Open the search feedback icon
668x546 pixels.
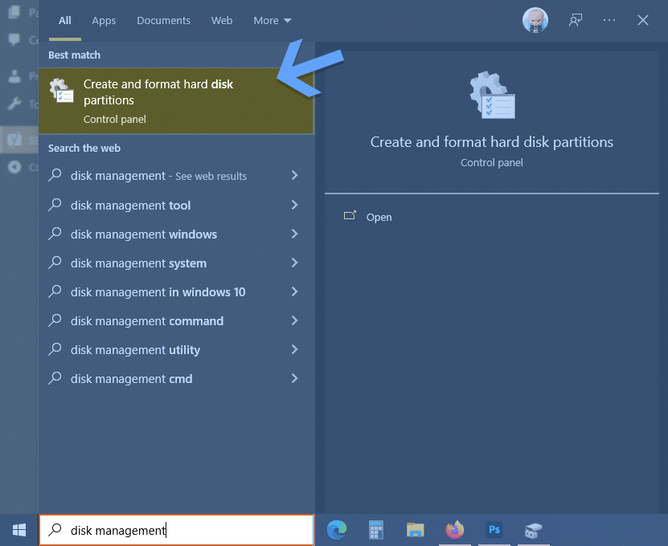[x=575, y=20]
